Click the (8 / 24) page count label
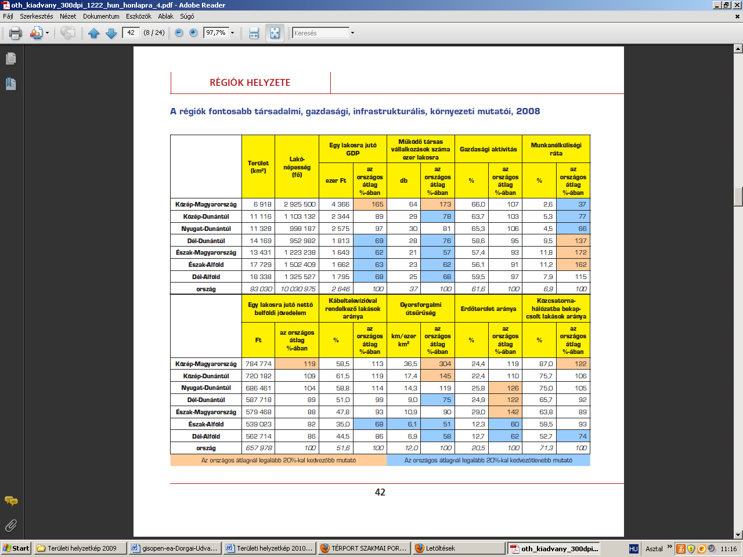 [x=154, y=32]
